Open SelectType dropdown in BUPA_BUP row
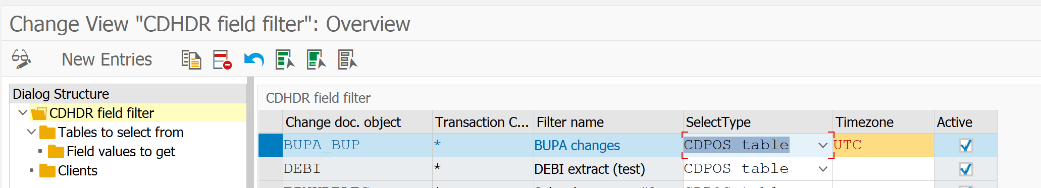Viewport: 1041px width, 188px height. click(823, 146)
